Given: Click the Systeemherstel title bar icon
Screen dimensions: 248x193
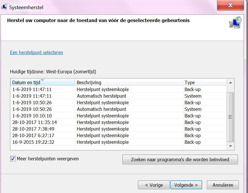Looking at the screenshot, I should (4, 7).
